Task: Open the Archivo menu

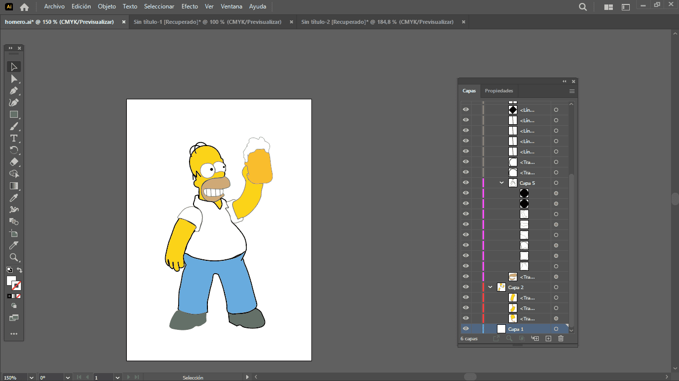Action: [54, 6]
